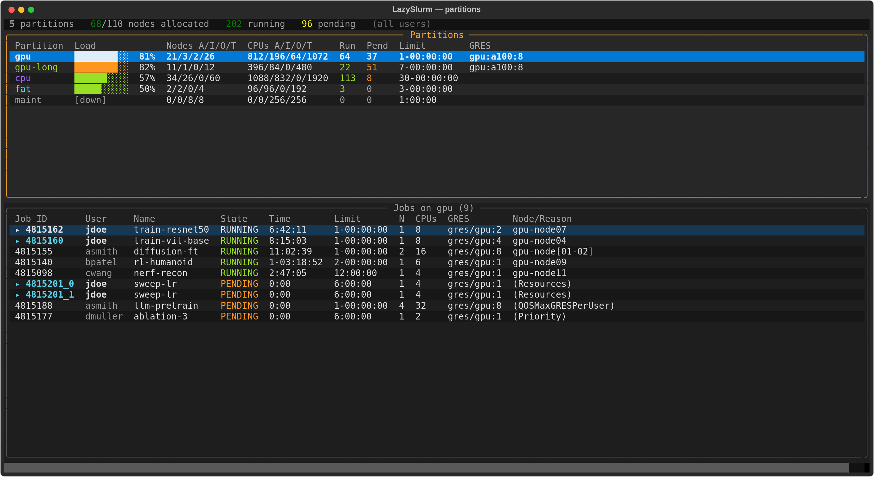Viewport: 874px width, 477px height.
Task: Select job ID 4815162
Action: 44,230
